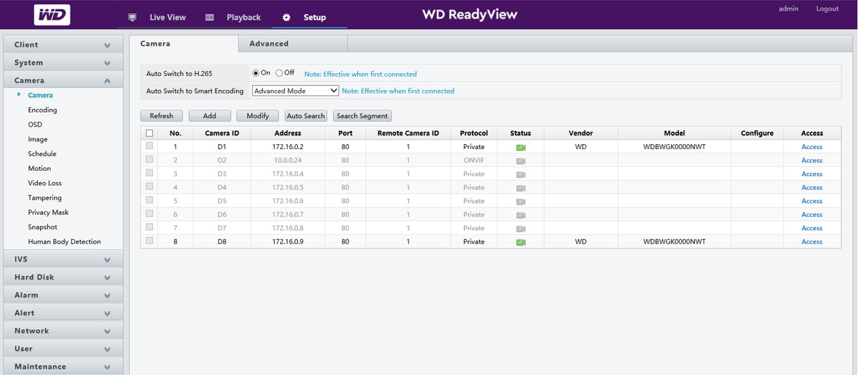This screenshot has height=375, width=858.
Task: Click the Logout link
Action: coord(827,8)
